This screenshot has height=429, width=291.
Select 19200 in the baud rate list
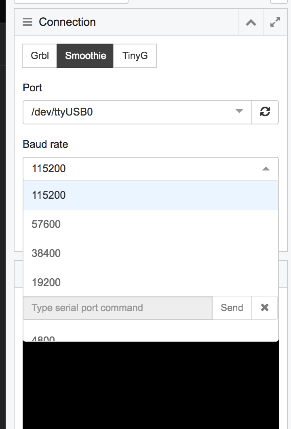point(150,282)
